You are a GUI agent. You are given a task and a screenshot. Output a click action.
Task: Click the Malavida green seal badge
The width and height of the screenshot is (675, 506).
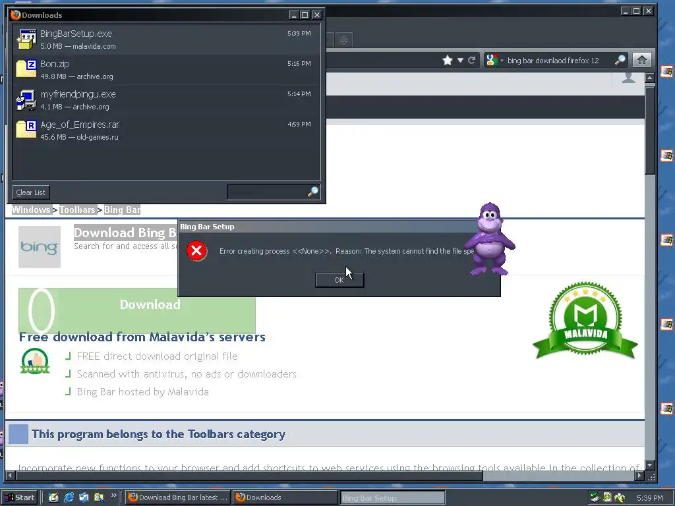pos(585,321)
